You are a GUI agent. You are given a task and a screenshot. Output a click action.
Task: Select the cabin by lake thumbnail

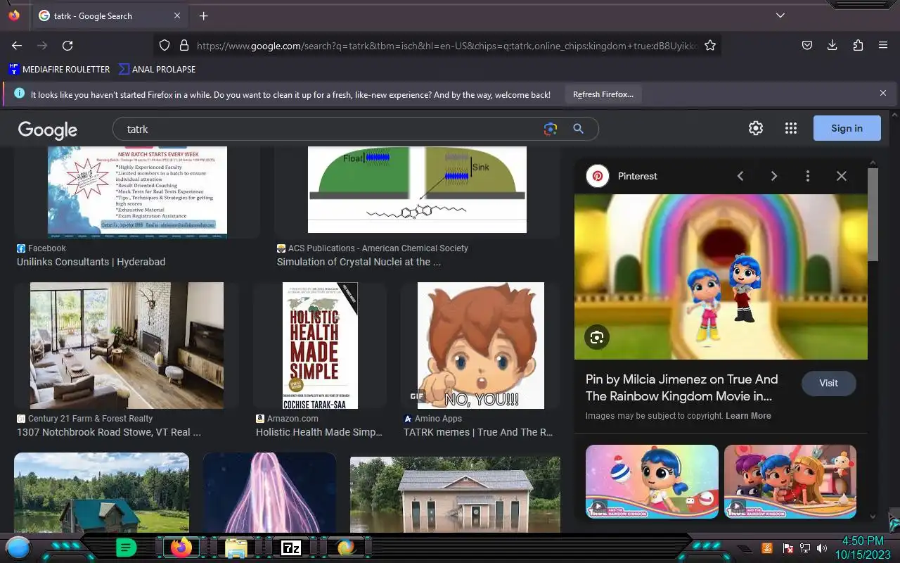click(101, 492)
